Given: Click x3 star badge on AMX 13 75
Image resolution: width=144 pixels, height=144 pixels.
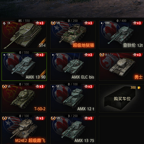Looking at the screenshot, I should (89, 118).
